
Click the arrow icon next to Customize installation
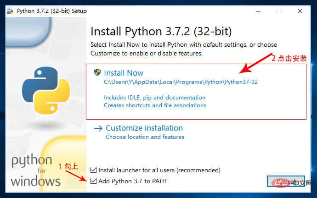pos(98,128)
